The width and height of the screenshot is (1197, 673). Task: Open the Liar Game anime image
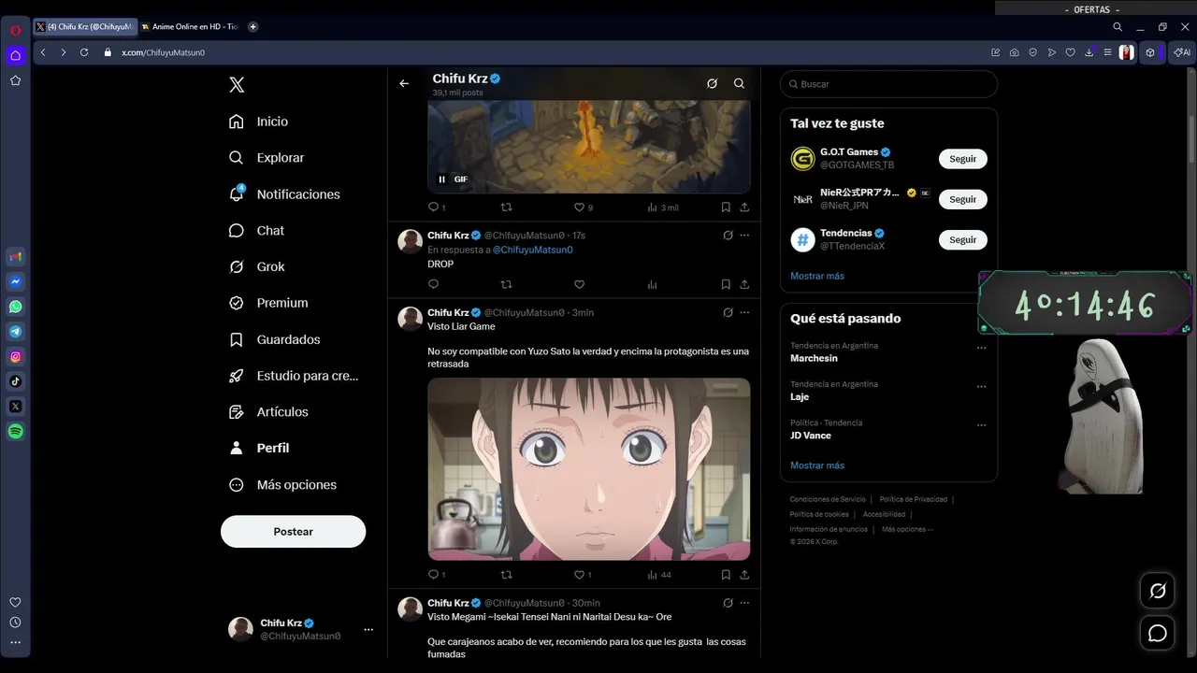tap(589, 469)
